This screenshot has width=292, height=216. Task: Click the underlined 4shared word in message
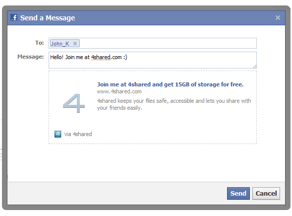point(101,57)
